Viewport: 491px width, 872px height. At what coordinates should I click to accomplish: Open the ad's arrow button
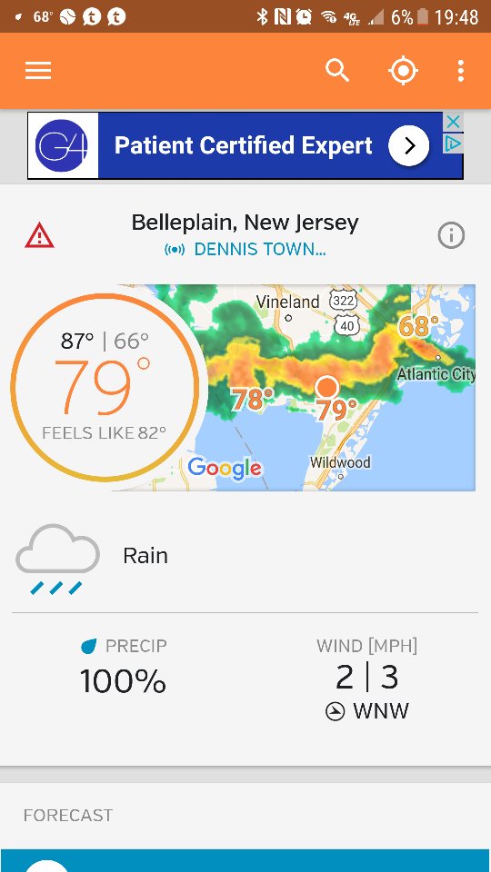409,145
